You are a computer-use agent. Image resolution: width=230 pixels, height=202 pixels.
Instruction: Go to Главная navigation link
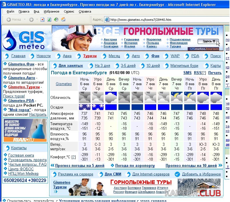click(18, 56)
